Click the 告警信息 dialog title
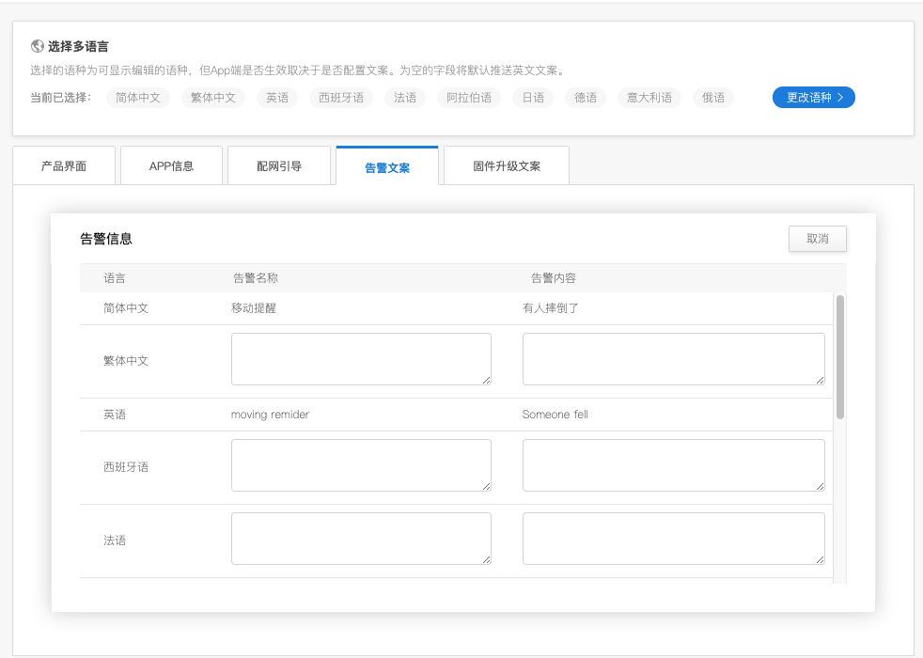This screenshot has height=658, width=923. click(x=106, y=239)
